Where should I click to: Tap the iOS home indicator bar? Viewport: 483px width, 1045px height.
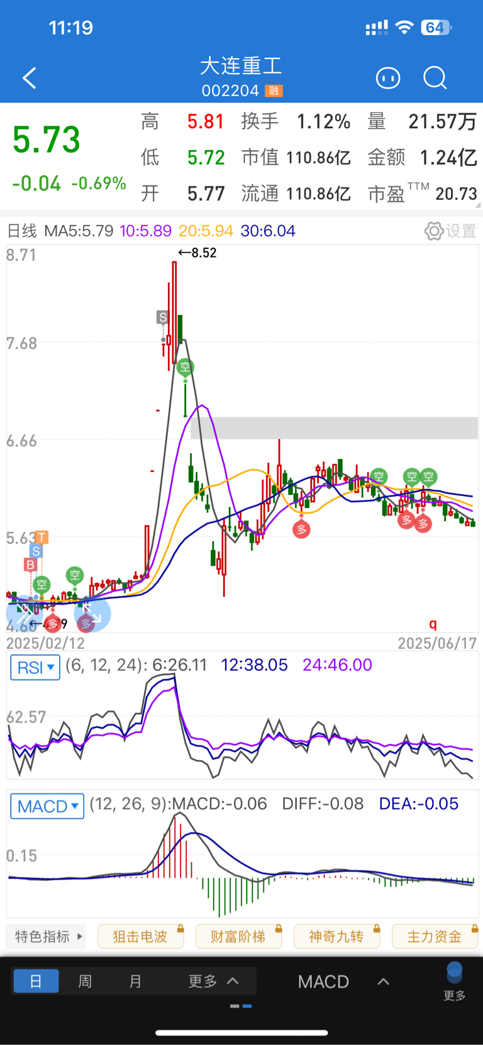coord(241,1032)
